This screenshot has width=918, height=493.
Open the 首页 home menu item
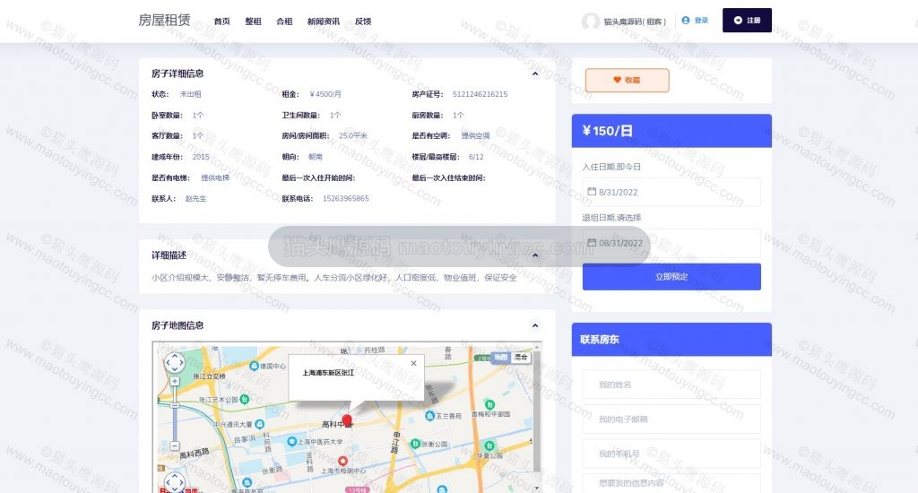[x=222, y=22]
